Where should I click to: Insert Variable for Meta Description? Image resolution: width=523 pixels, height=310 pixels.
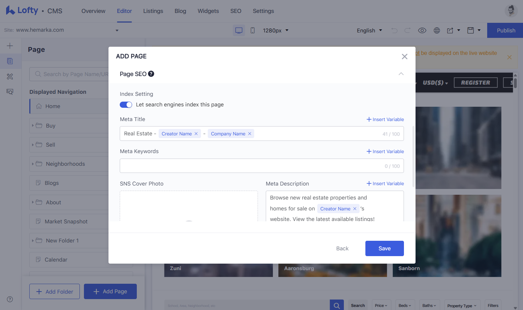click(x=385, y=183)
